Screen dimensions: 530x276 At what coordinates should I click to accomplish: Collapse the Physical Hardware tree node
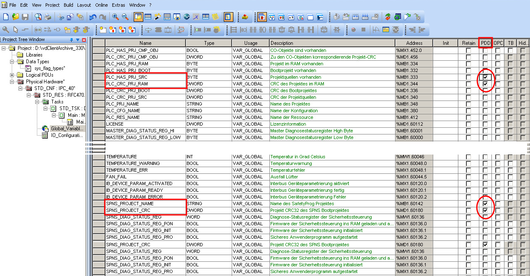[x=11, y=82]
